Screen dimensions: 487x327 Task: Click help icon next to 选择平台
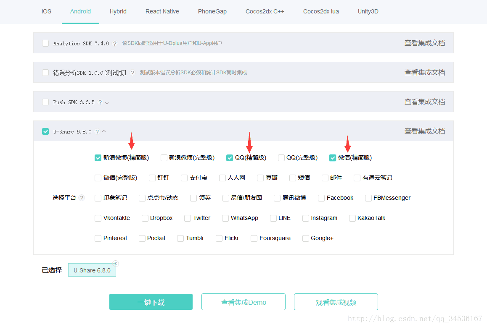pos(81,198)
